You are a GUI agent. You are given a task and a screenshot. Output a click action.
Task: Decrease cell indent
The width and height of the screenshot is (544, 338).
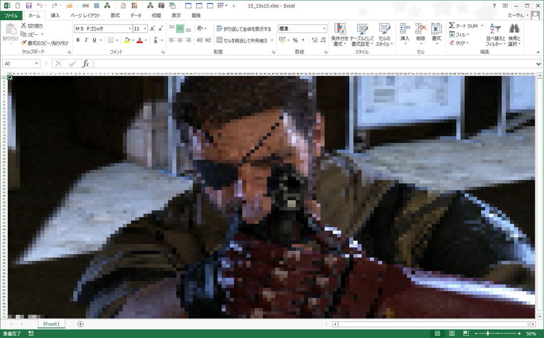click(200, 40)
